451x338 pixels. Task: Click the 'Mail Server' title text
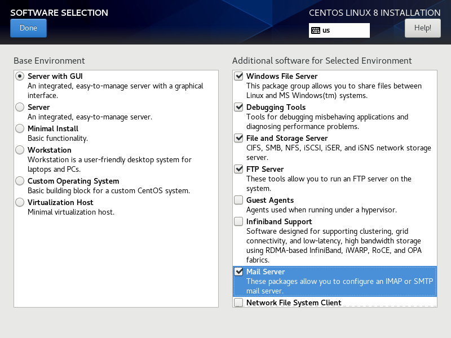point(266,272)
